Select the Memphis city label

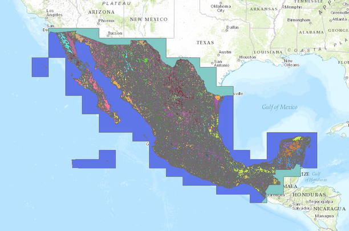coord(293,7)
